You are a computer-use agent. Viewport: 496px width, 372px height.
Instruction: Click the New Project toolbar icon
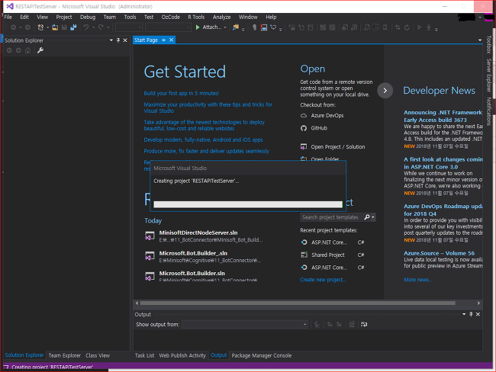tap(40, 27)
